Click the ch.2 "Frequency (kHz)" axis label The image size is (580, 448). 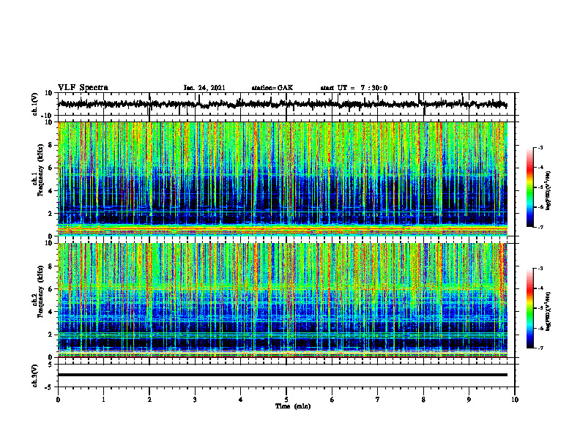41,291
